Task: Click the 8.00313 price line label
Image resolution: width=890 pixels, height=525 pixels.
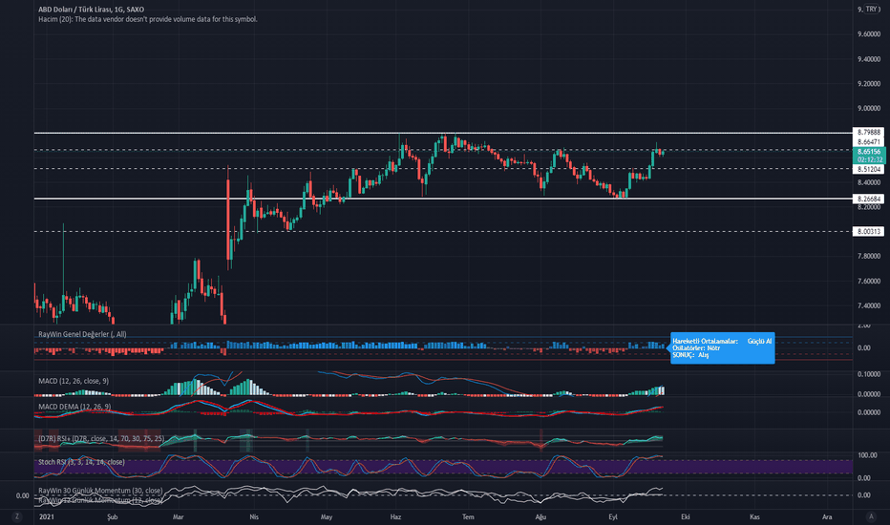Action: (x=868, y=232)
